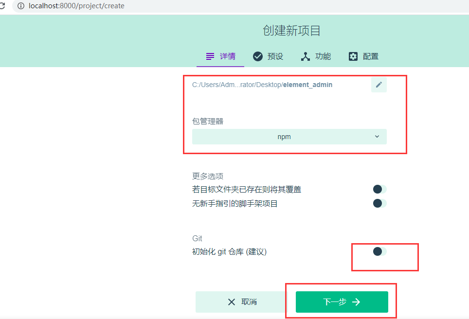Open the site info icon beside the URL
The width and height of the screenshot is (469, 319).
coord(20,6)
